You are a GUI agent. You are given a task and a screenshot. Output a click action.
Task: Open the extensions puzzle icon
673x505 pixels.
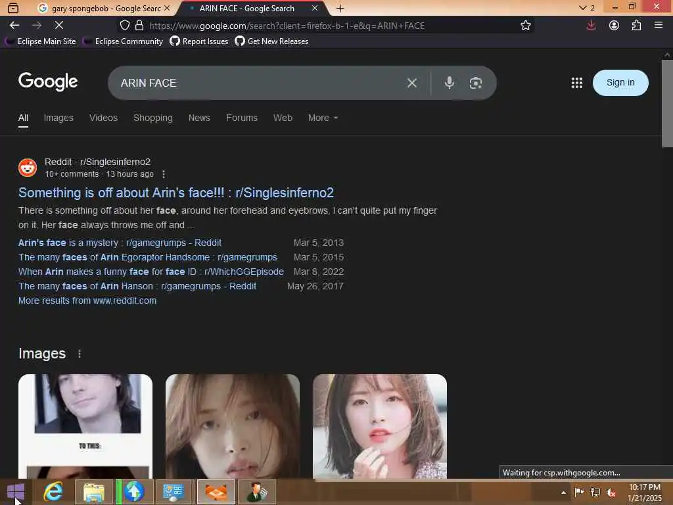(636, 26)
